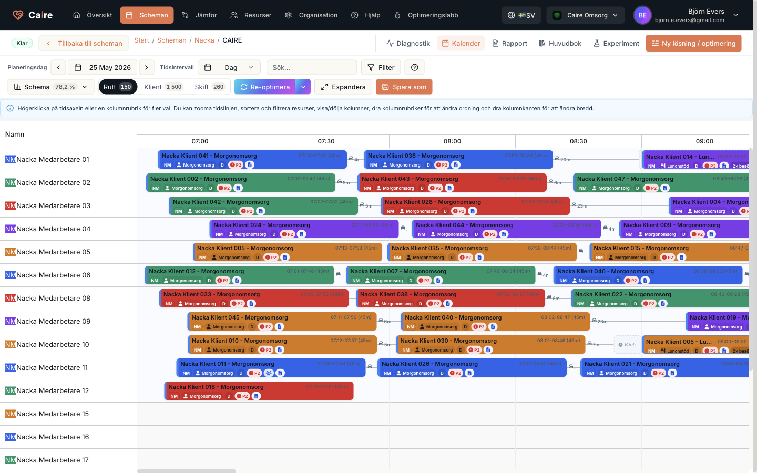The width and height of the screenshot is (757, 473).
Task: Open the Re-optimera dropdown arrow
Action: point(303,87)
